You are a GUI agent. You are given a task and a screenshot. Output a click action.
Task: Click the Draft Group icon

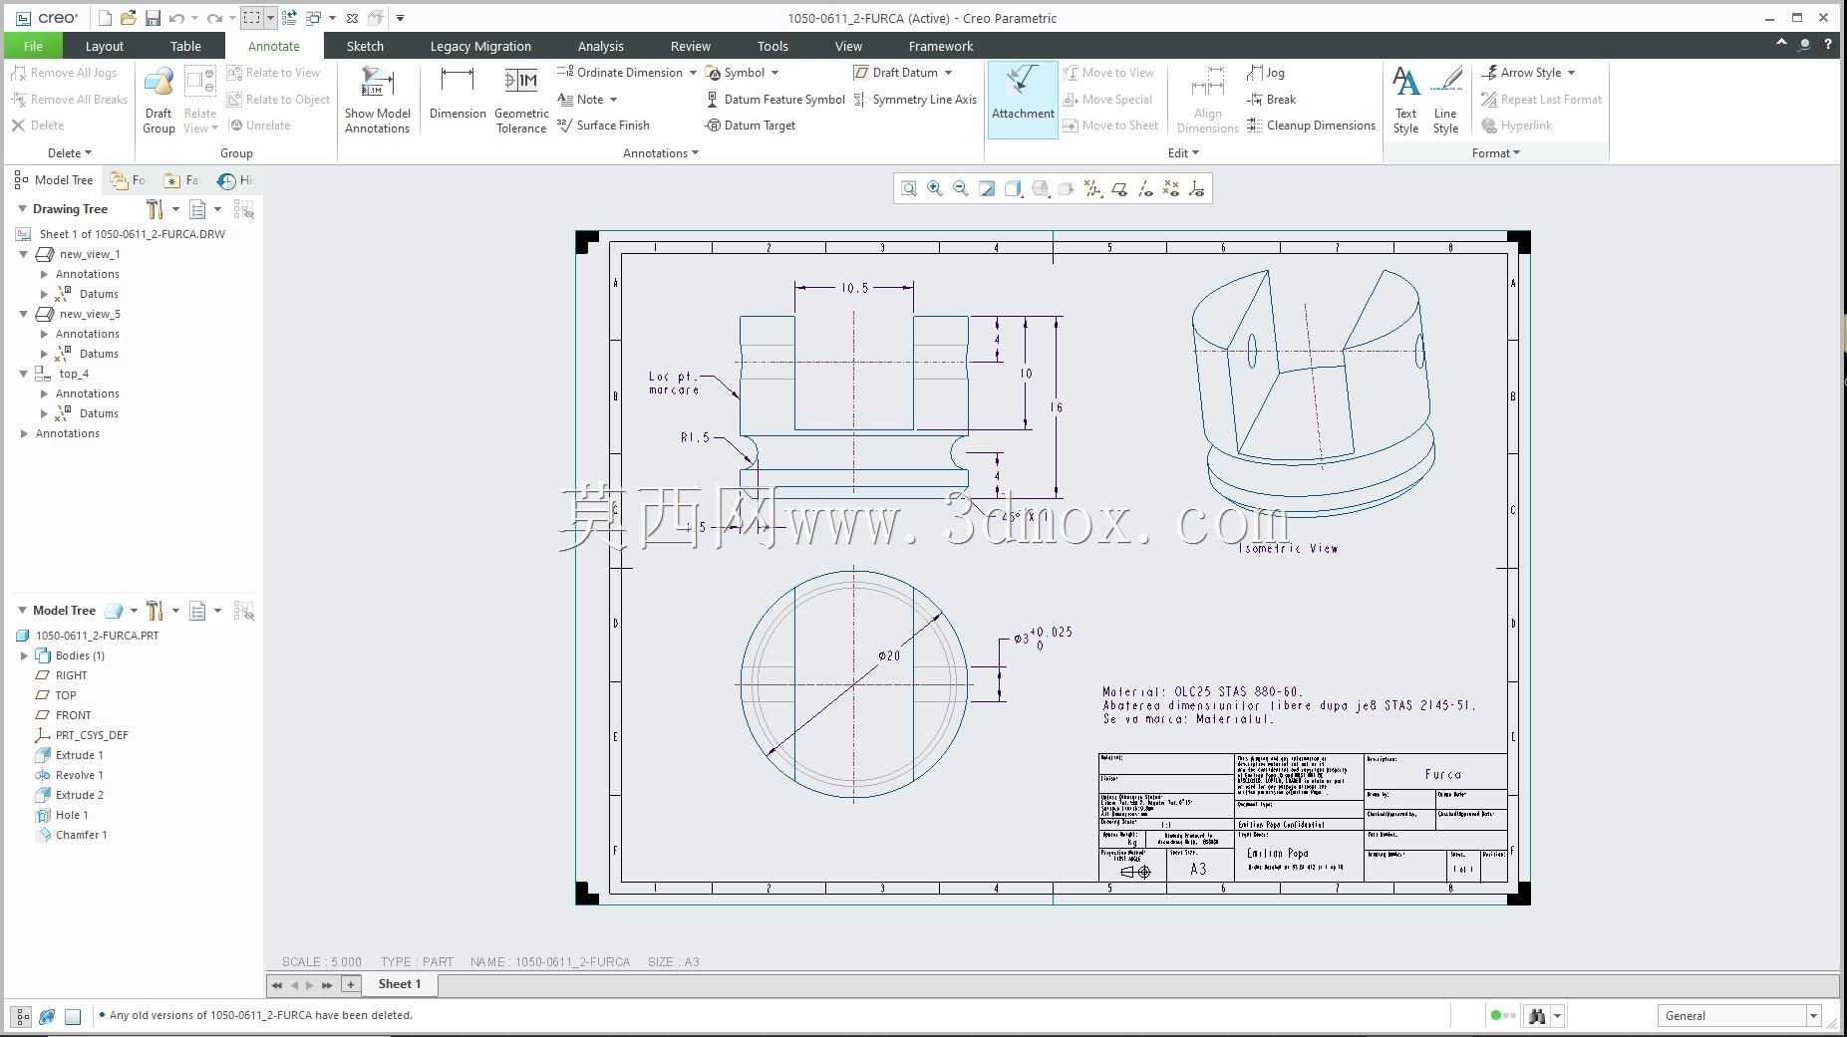[158, 100]
